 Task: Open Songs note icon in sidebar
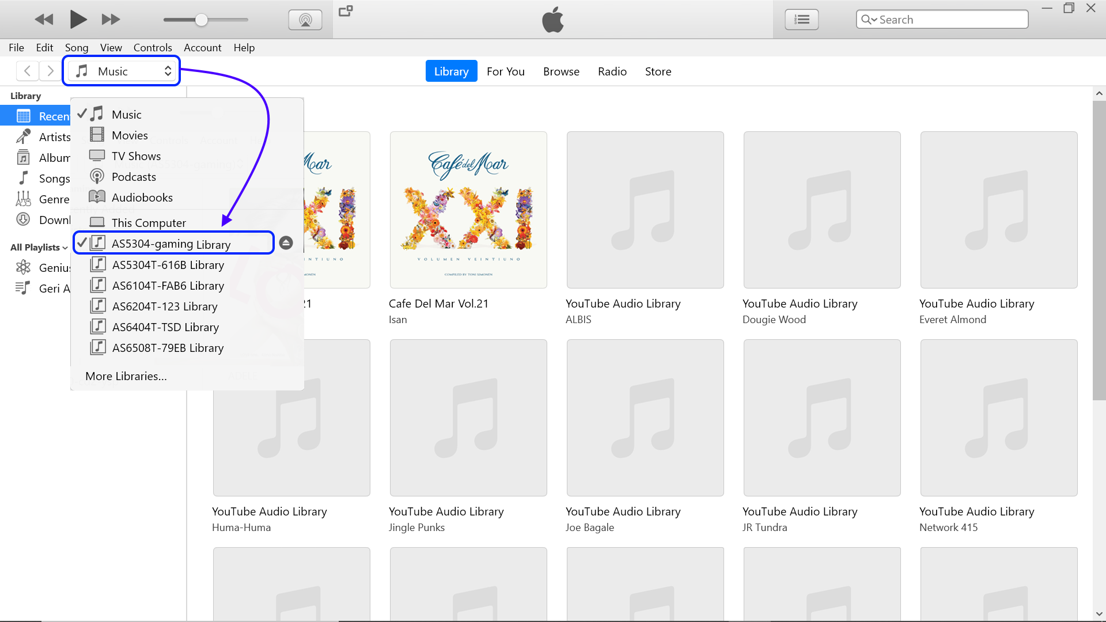24,178
